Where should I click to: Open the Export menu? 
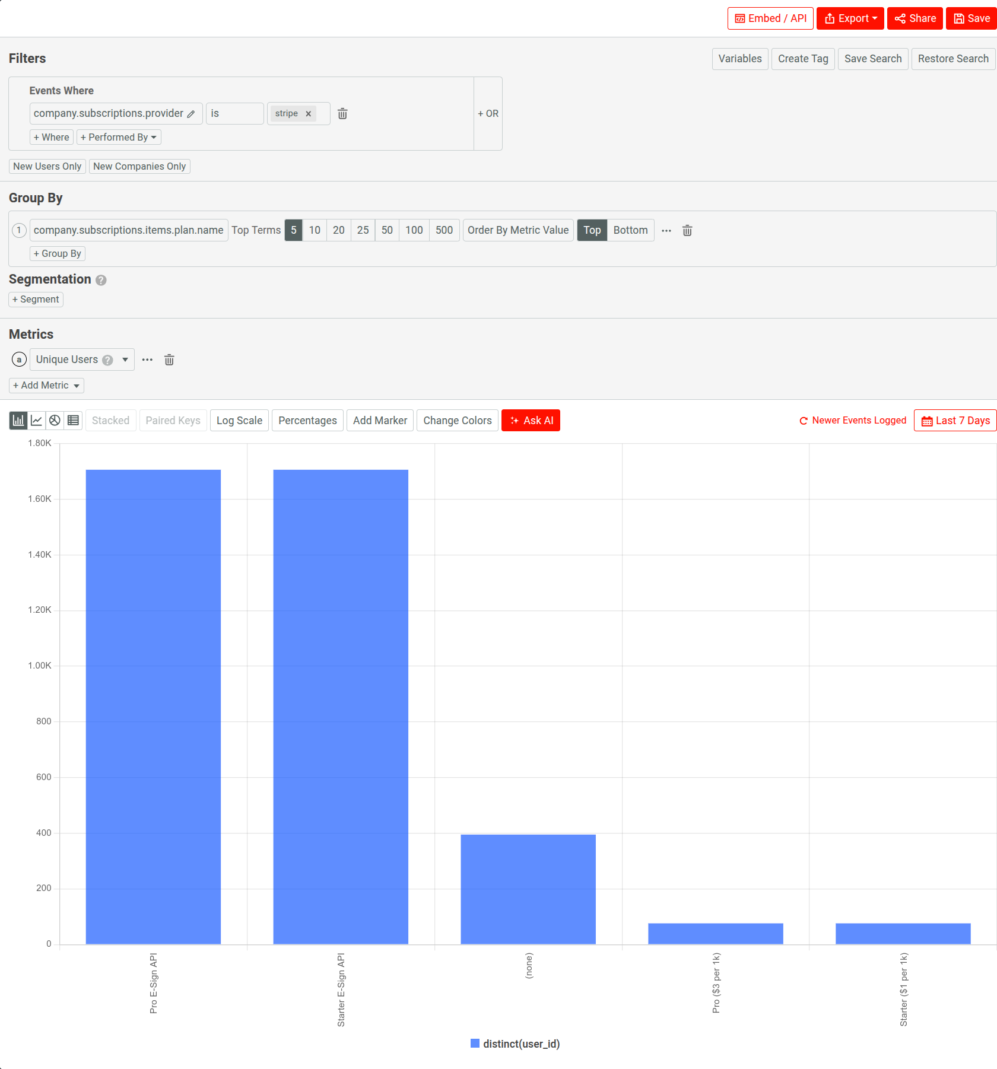tap(850, 18)
